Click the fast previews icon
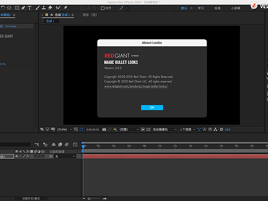Image resolution: width=268 pixels, height=201 pixels. coord(205,129)
